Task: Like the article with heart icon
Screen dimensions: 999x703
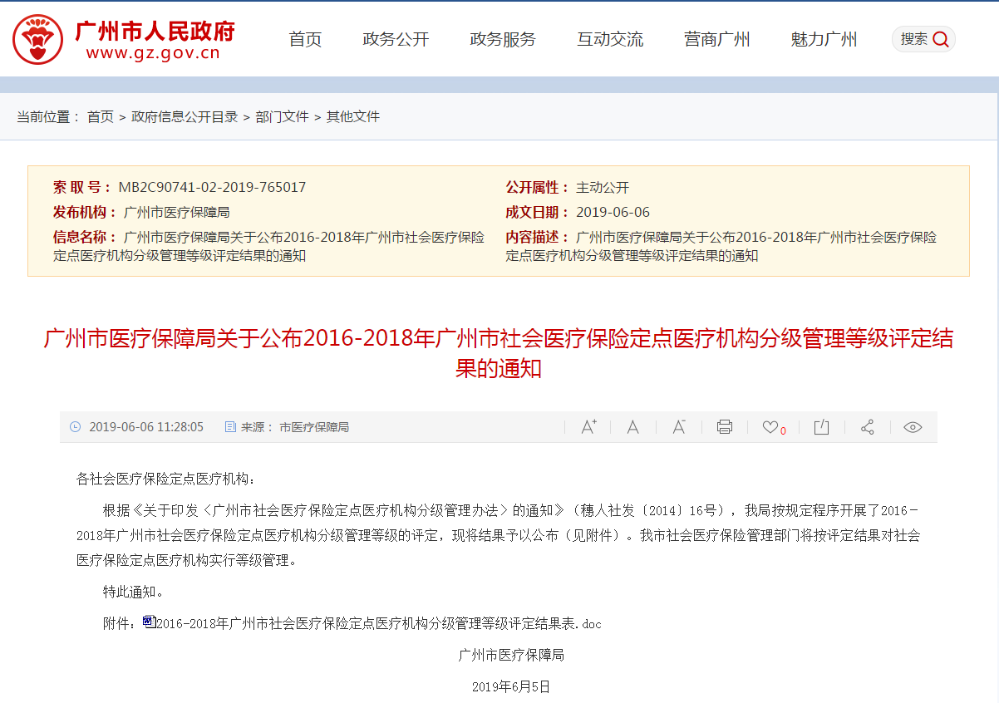Action: 770,427
